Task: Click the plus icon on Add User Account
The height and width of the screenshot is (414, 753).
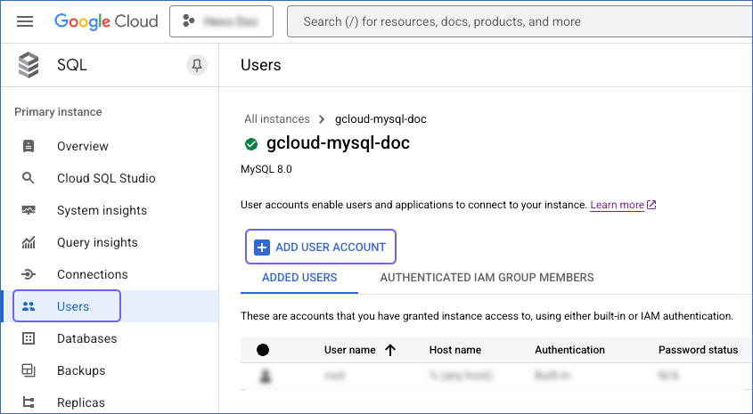Action: [262, 247]
